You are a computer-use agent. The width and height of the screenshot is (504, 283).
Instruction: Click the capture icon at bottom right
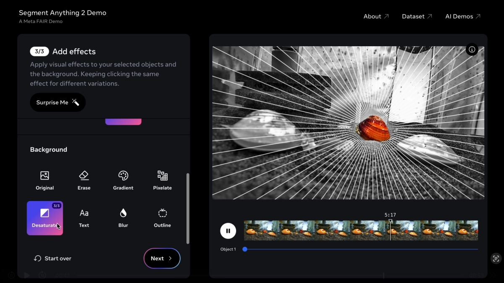point(496,259)
